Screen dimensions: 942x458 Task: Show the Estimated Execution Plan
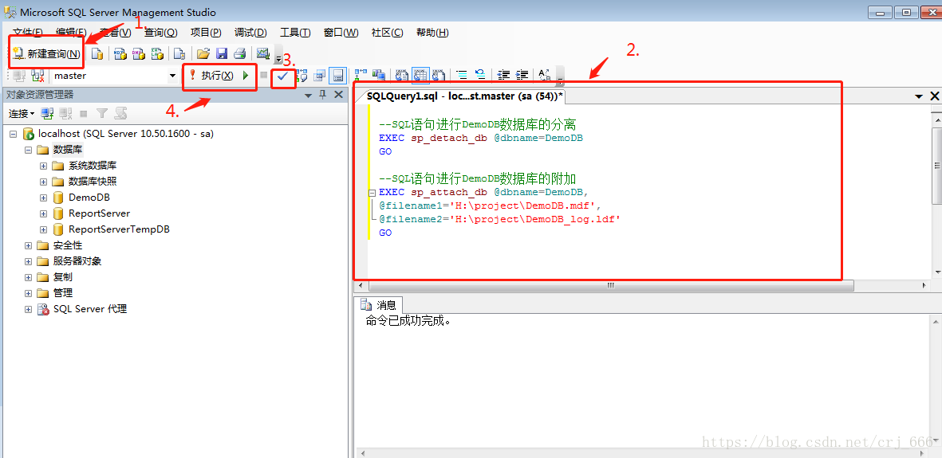301,76
